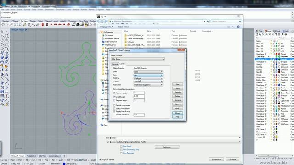Click the check mark tool in left sidebar
The width and height of the screenshot is (294, 165).
click(6, 100)
